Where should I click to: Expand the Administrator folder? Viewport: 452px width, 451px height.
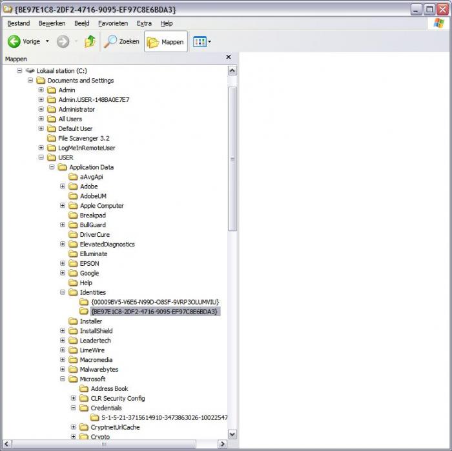click(x=41, y=109)
